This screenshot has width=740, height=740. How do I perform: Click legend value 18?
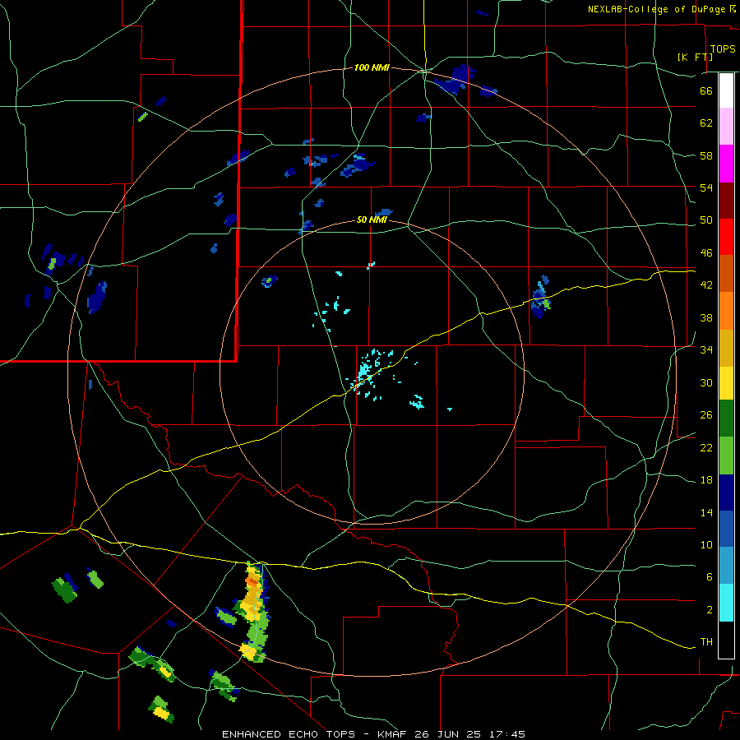[706, 480]
